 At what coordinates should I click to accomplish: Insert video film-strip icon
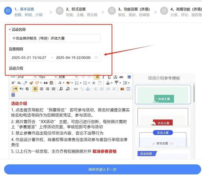pyautogui.click(x=13, y=95)
